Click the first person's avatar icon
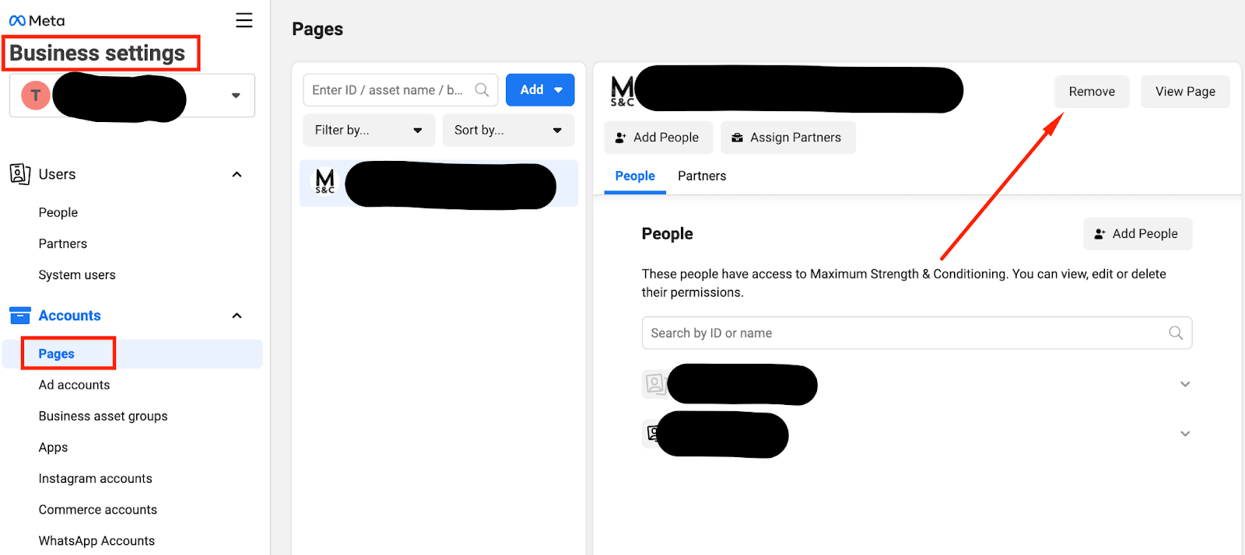Viewport: 1245px width, 555px height. point(654,384)
